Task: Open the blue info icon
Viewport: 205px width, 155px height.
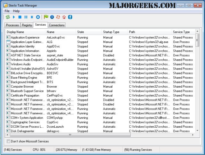Action: tap(52, 17)
